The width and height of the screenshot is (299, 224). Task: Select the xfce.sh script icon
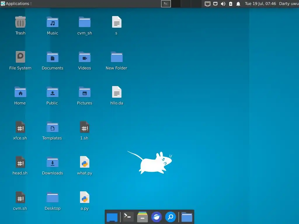(20, 127)
